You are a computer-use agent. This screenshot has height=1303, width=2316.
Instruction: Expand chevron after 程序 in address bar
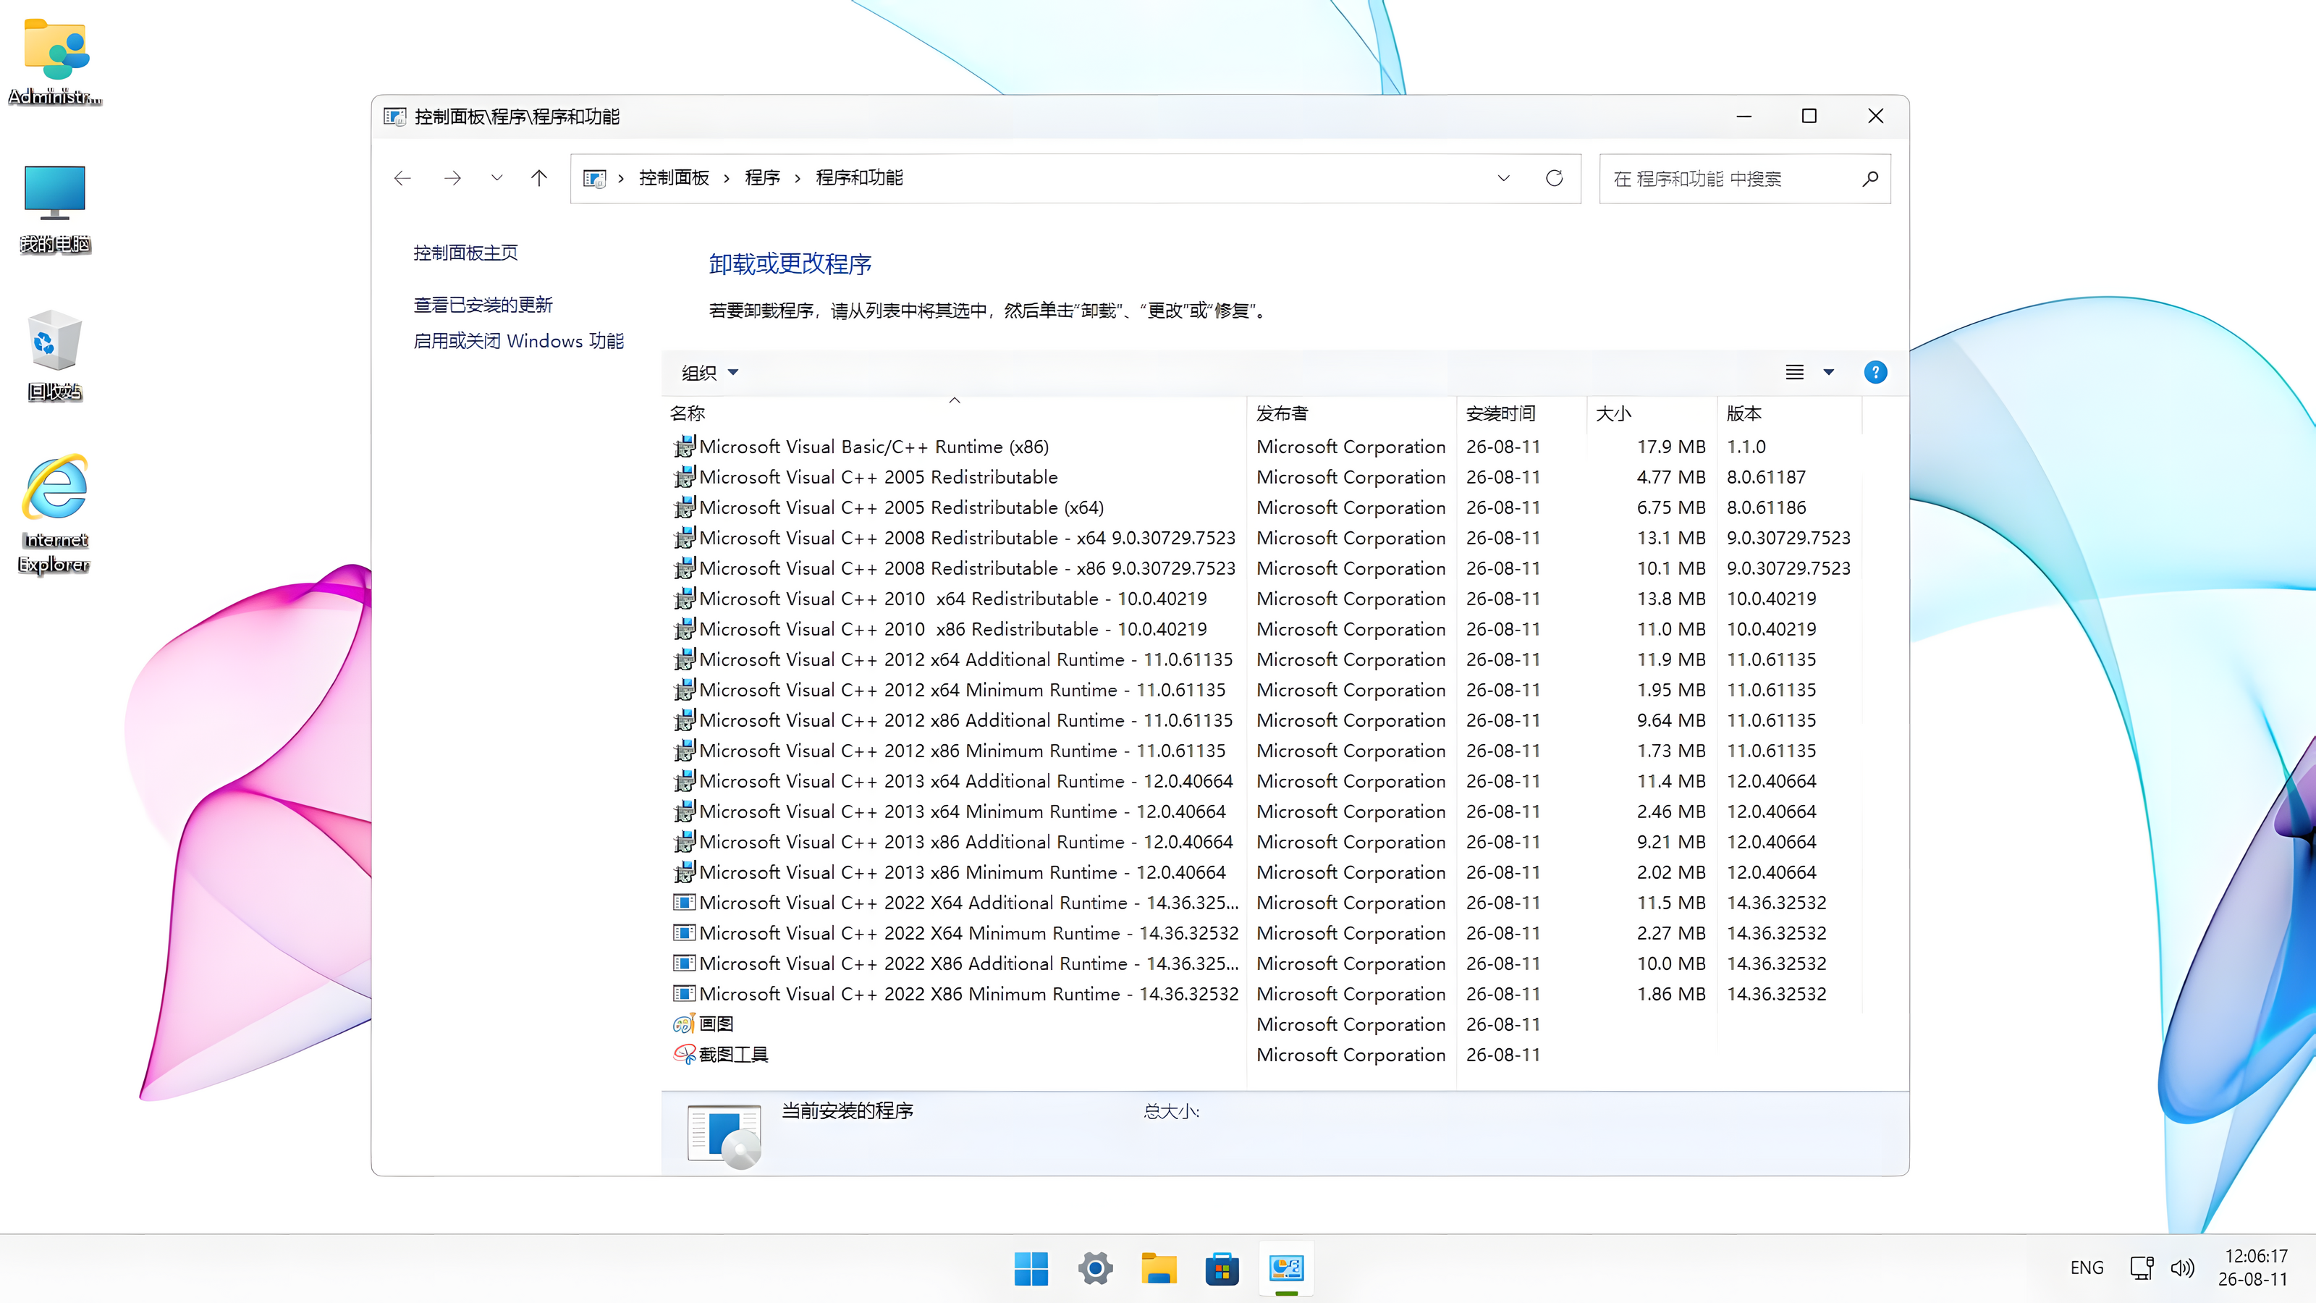(798, 178)
